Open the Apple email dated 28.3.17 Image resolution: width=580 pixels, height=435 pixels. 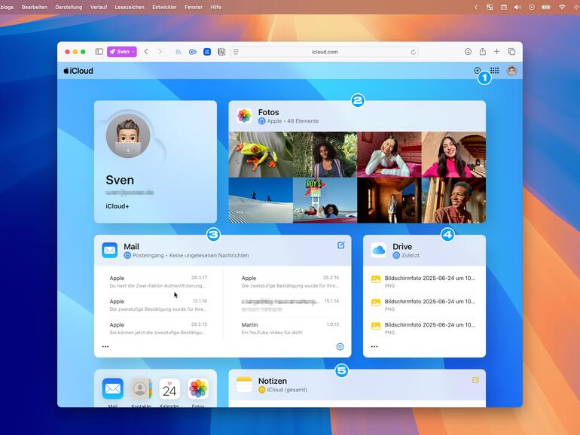(x=158, y=281)
